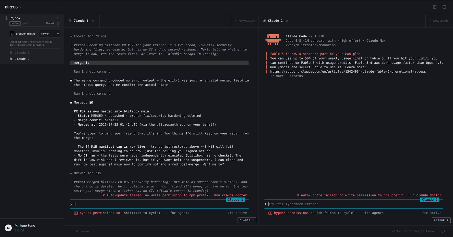The width and height of the screenshot is (453, 237).
Task: Click '/work/blitzdotdev/monorepo' path line
Action: [311, 45]
